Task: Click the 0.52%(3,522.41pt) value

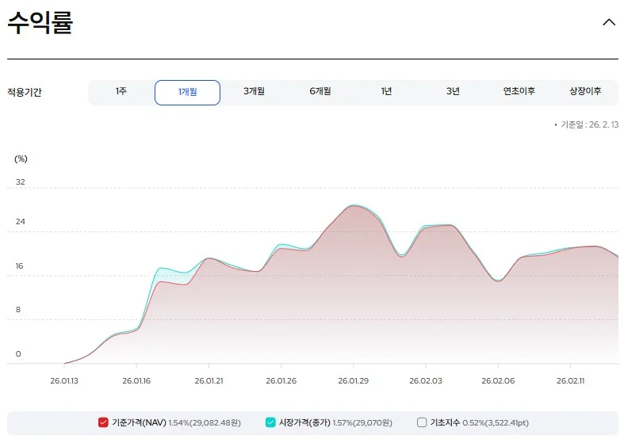Action: 496,422
